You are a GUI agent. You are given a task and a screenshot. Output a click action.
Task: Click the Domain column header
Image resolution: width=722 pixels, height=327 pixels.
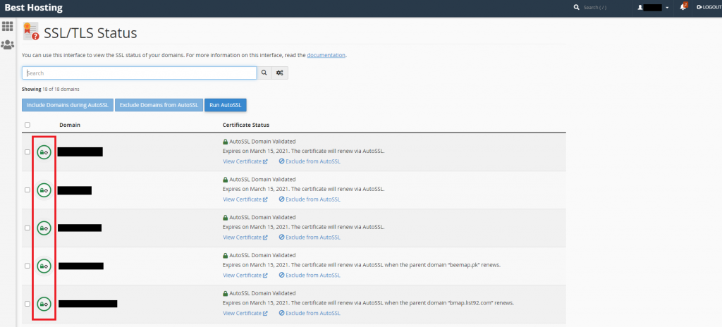point(69,125)
